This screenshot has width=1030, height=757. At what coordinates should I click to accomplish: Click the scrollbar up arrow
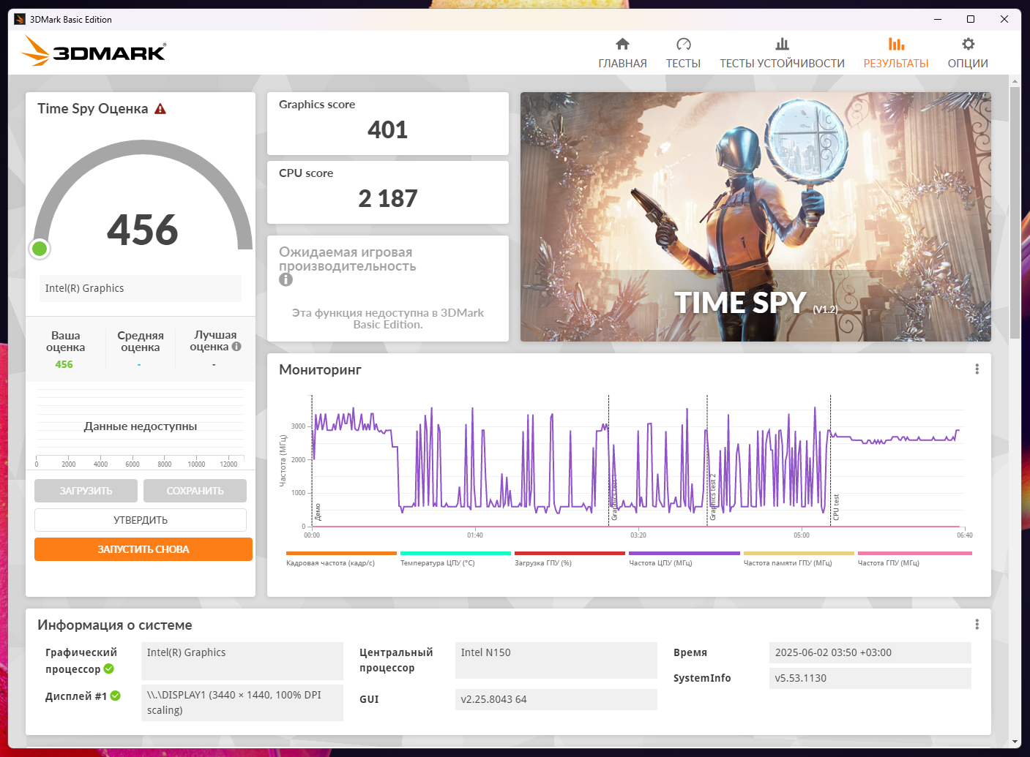[x=1015, y=80]
